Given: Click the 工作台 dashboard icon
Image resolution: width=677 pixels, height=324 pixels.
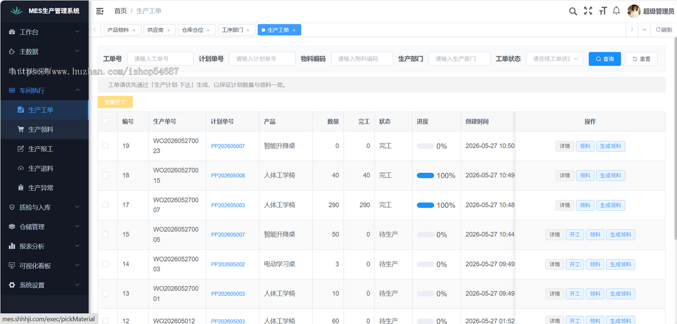Looking at the screenshot, I should point(12,32).
